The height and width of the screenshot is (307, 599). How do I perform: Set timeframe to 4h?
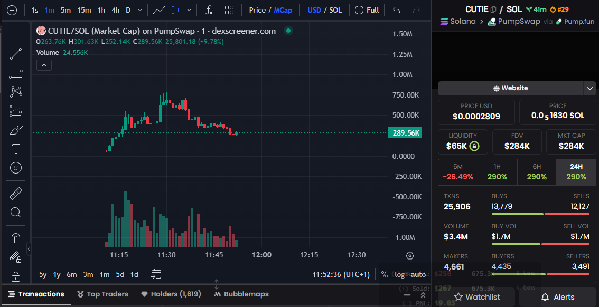(115, 11)
